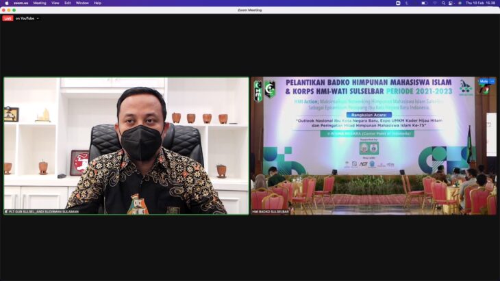Open the Meeting menu

point(40,3)
